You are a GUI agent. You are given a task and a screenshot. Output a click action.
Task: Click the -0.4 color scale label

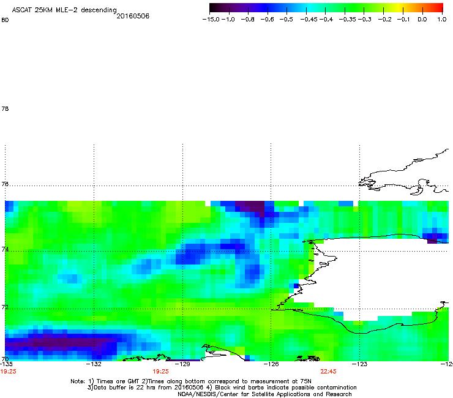(326, 20)
